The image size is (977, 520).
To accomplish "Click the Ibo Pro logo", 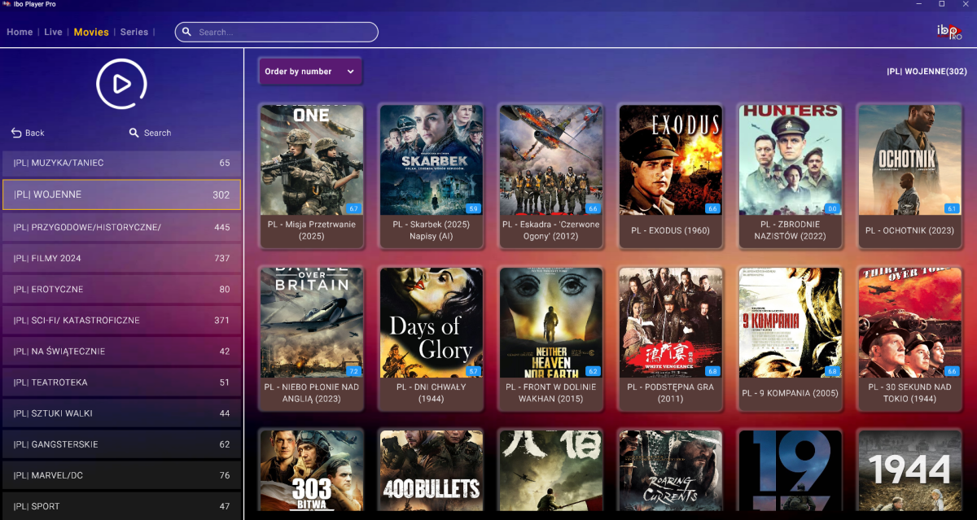I will pos(949,32).
